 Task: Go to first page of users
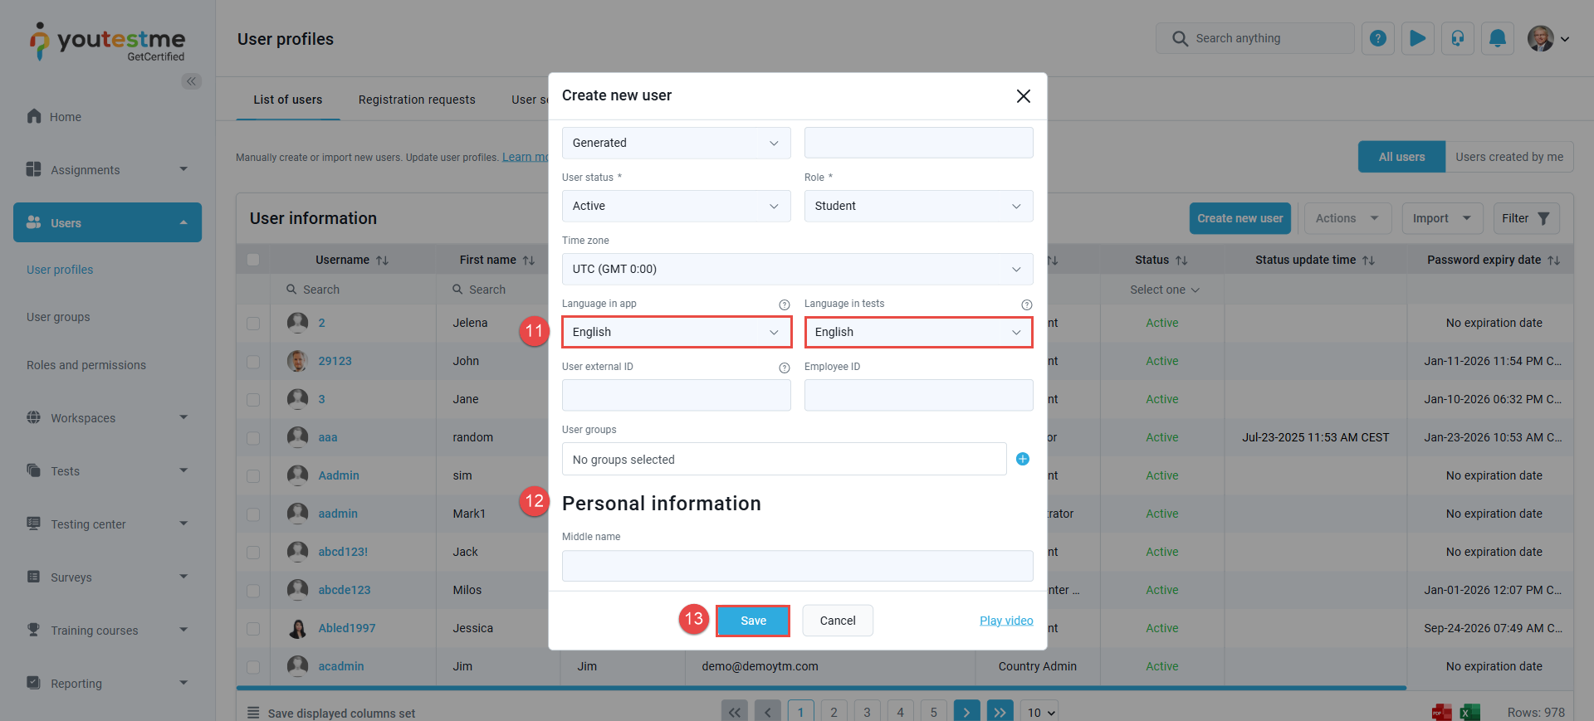[x=735, y=712]
